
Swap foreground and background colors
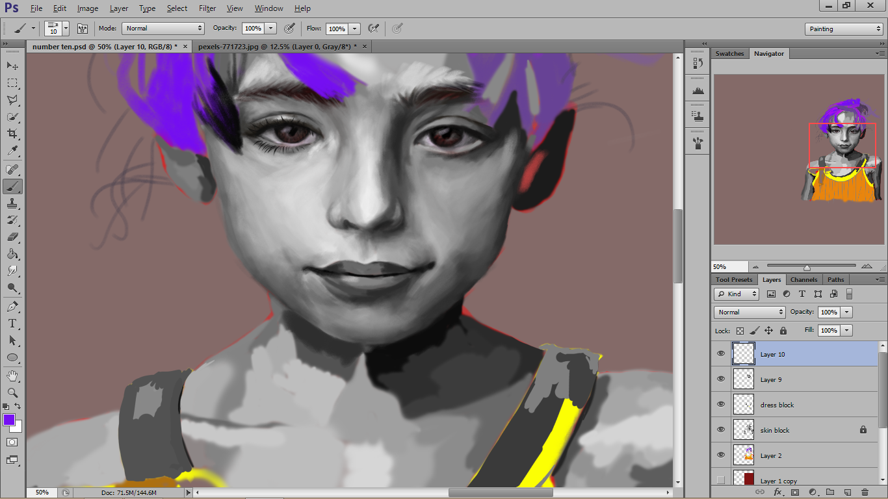(x=18, y=406)
